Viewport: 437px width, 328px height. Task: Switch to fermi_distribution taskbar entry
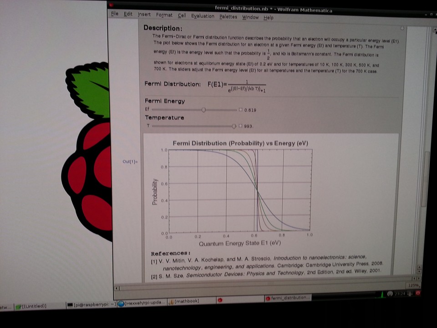tap(288, 298)
